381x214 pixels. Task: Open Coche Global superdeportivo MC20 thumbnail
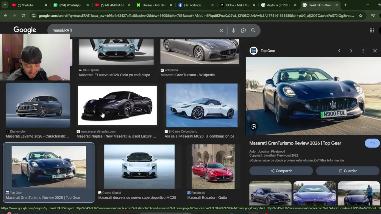coord(139,166)
